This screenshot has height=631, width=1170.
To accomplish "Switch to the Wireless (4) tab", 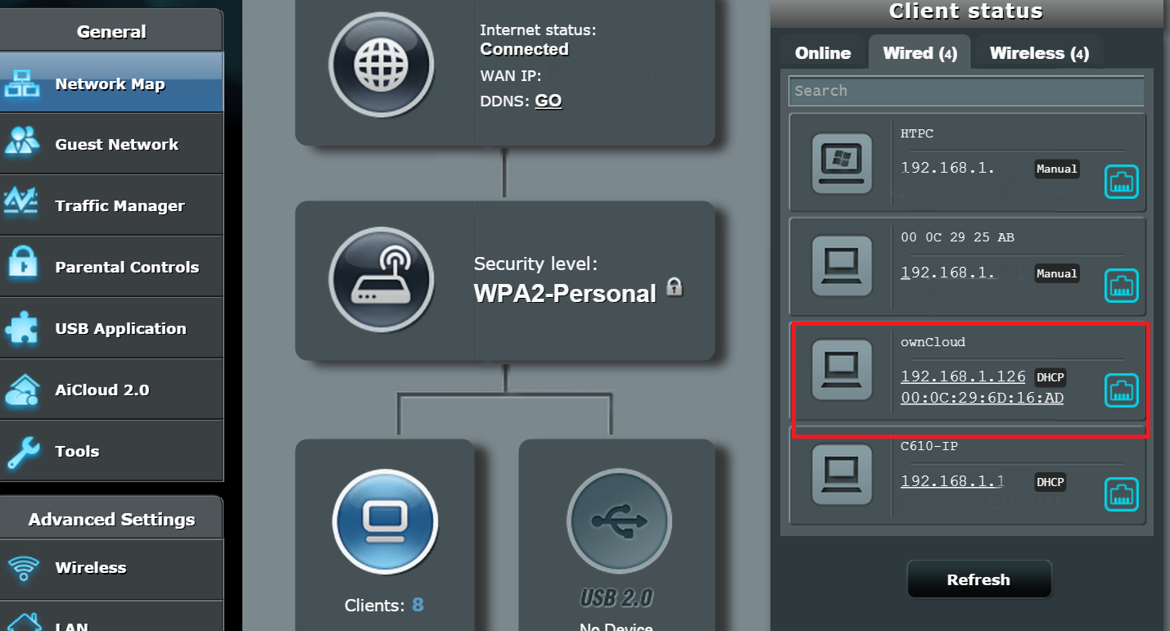I will click(x=1038, y=53).
